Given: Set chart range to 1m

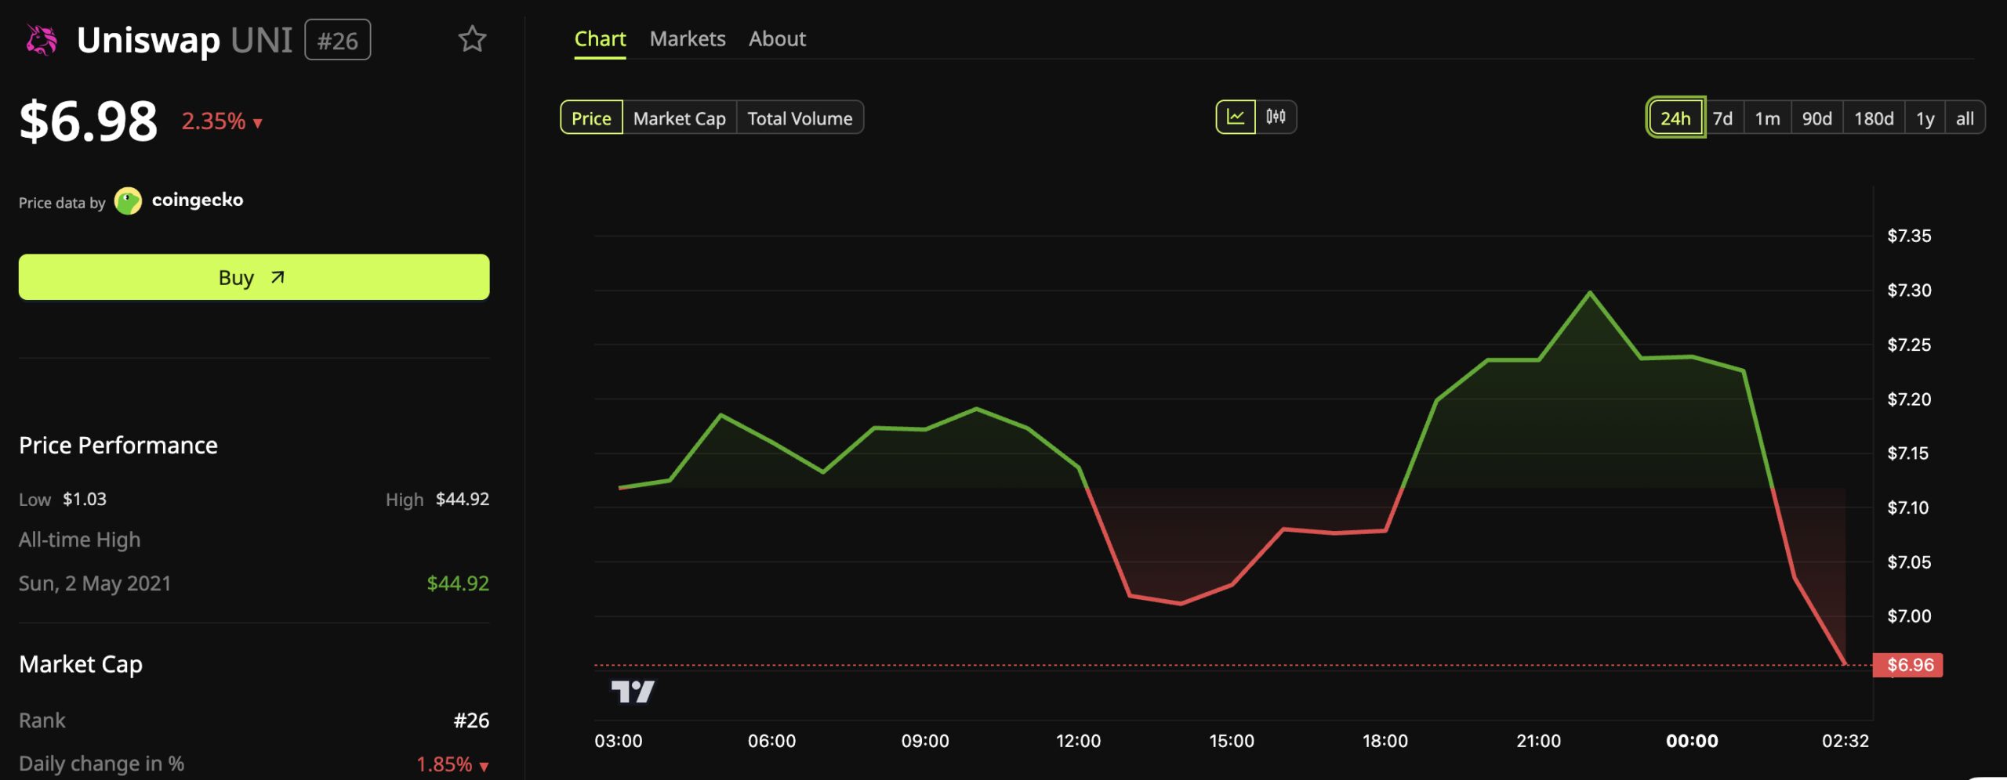Looking at the screenshot, I should coord(1767,118).
